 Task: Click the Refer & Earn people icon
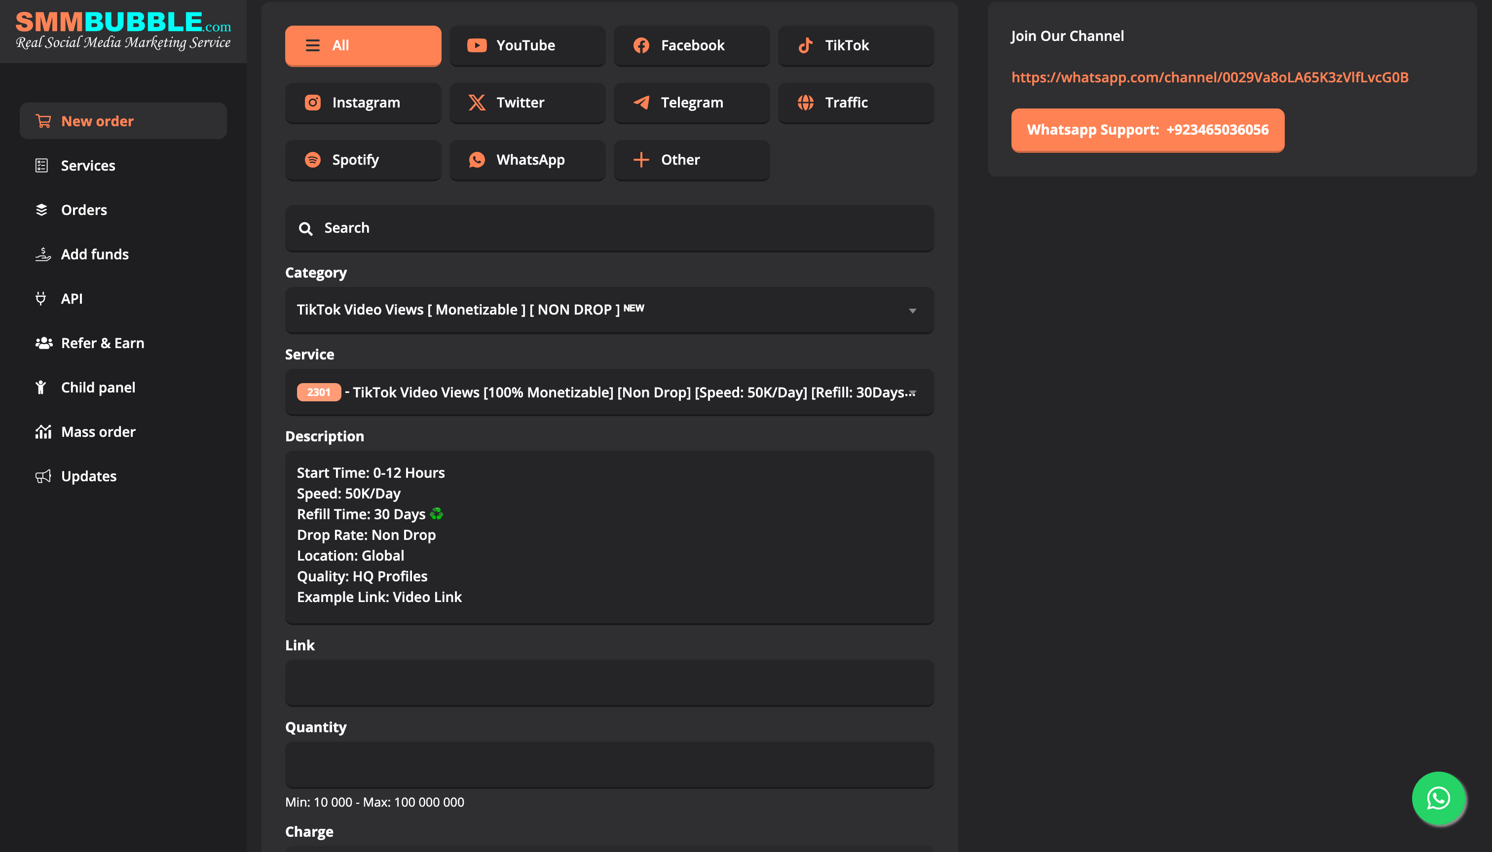[43, 343]
